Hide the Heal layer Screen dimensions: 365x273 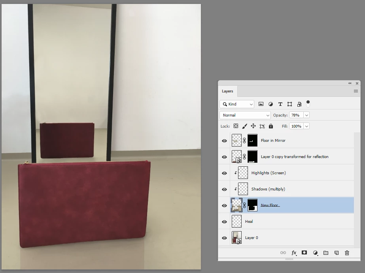[x=224, y=222]
